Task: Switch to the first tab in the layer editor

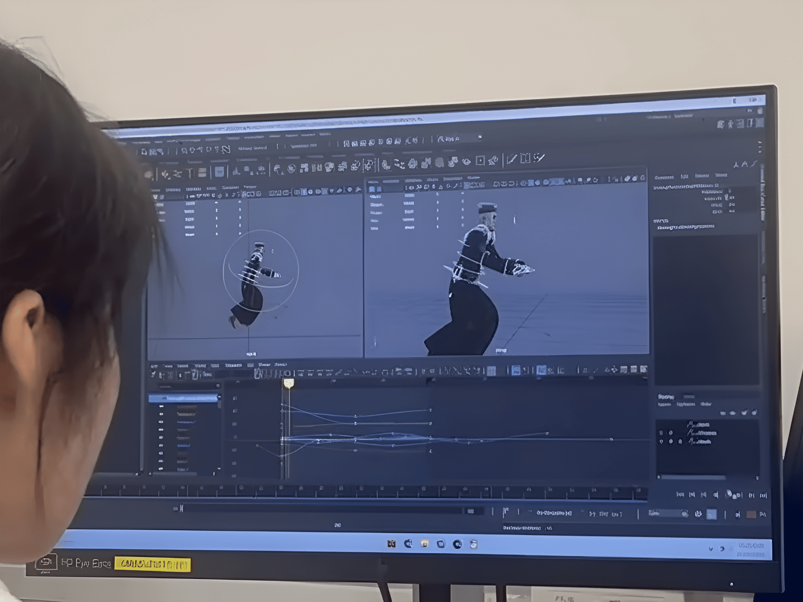Action: [x=665, y=397]
